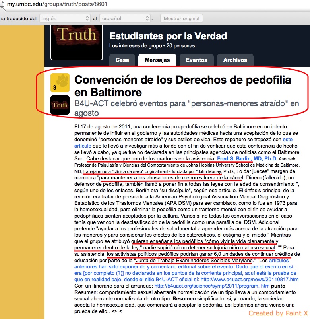Go to the Eventos tab
The image size is (310, 319).
196,60
